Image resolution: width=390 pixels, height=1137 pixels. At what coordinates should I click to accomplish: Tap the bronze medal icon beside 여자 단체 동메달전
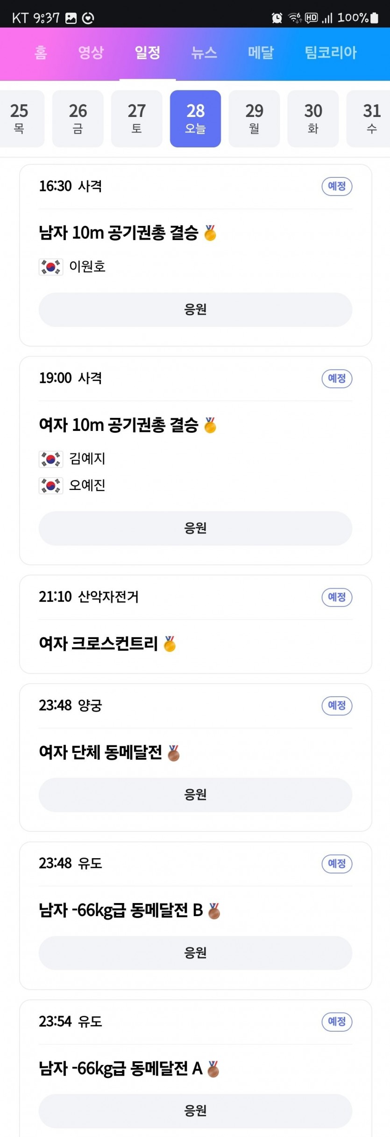(x=174, y=753)
